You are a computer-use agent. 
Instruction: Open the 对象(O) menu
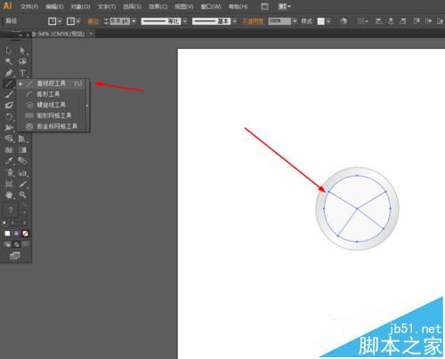click(80, 6)
